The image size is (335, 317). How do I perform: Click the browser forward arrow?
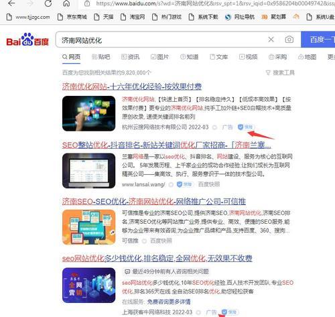(x=30, y=3)
